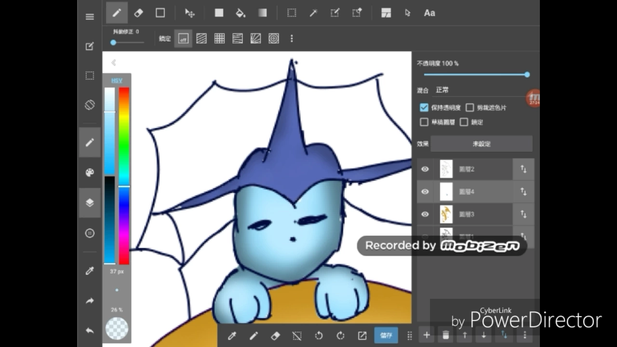Select the eraser tool in top toolbar
This screenshot has width=617, height=347.
tap(138, 13)
